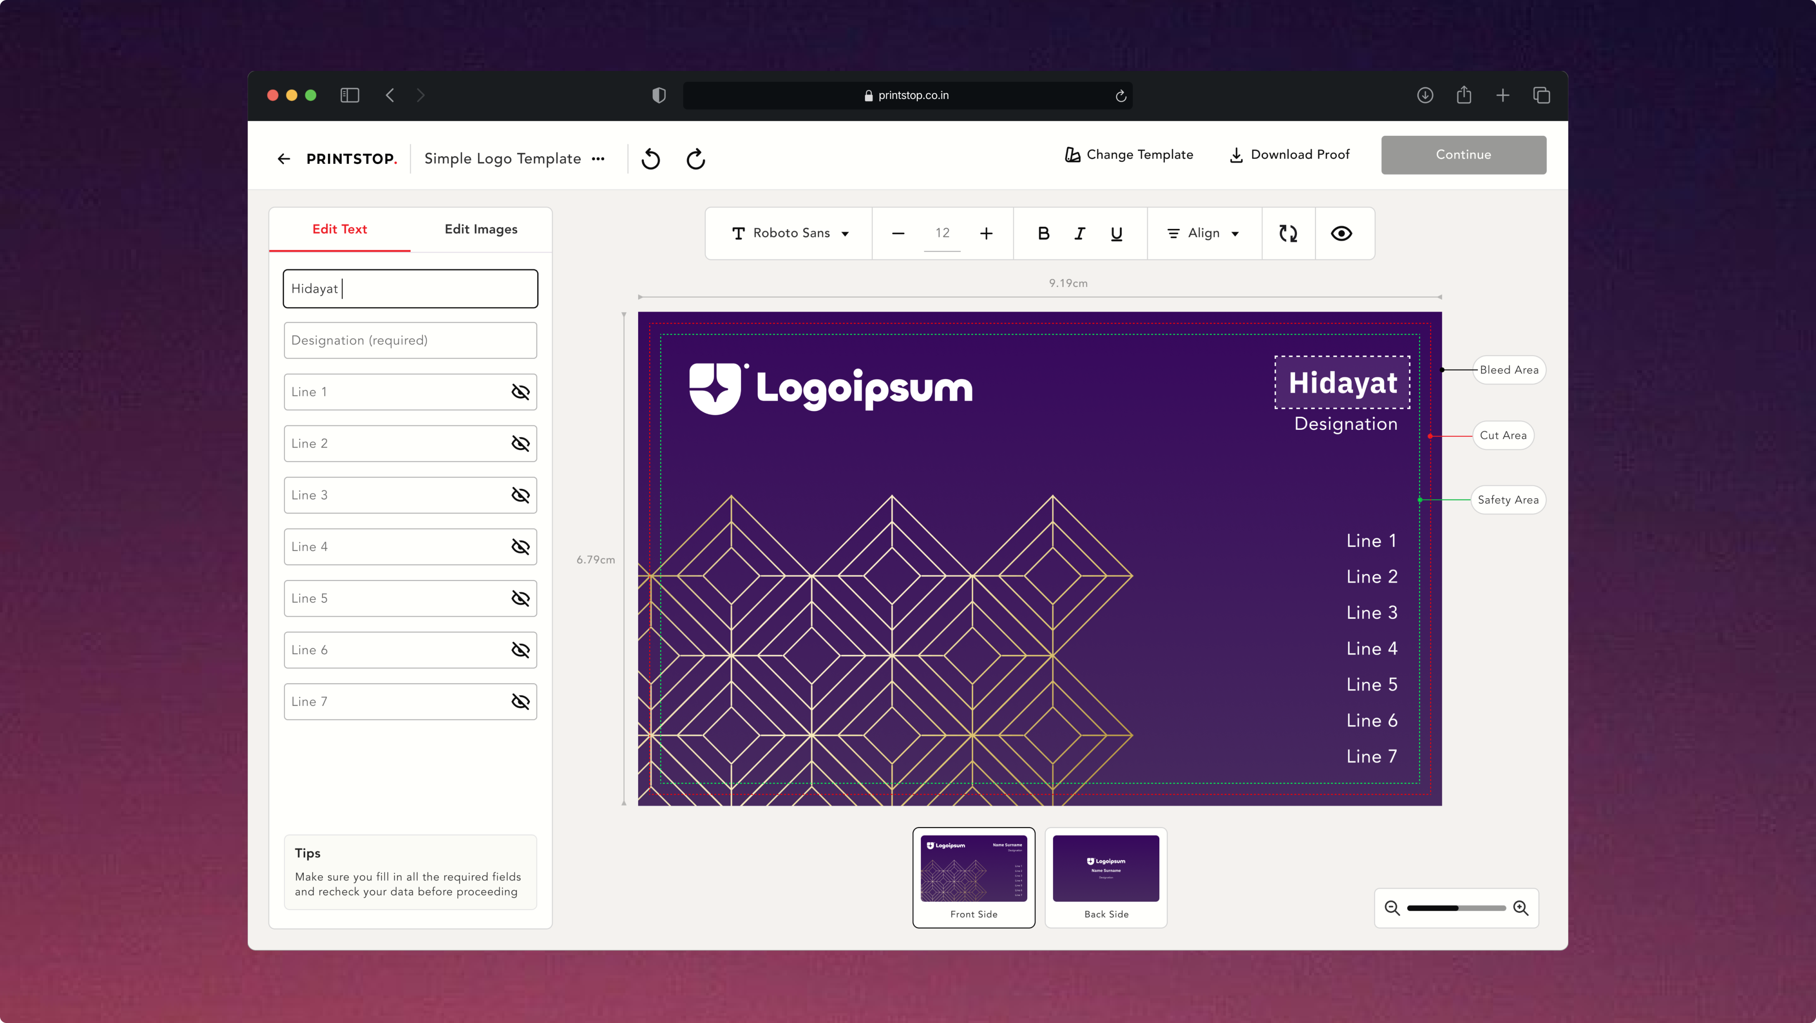Click the PRINTSTOP logo
The height and width of the screenshot is (1023, 1816).
[351, 158]
